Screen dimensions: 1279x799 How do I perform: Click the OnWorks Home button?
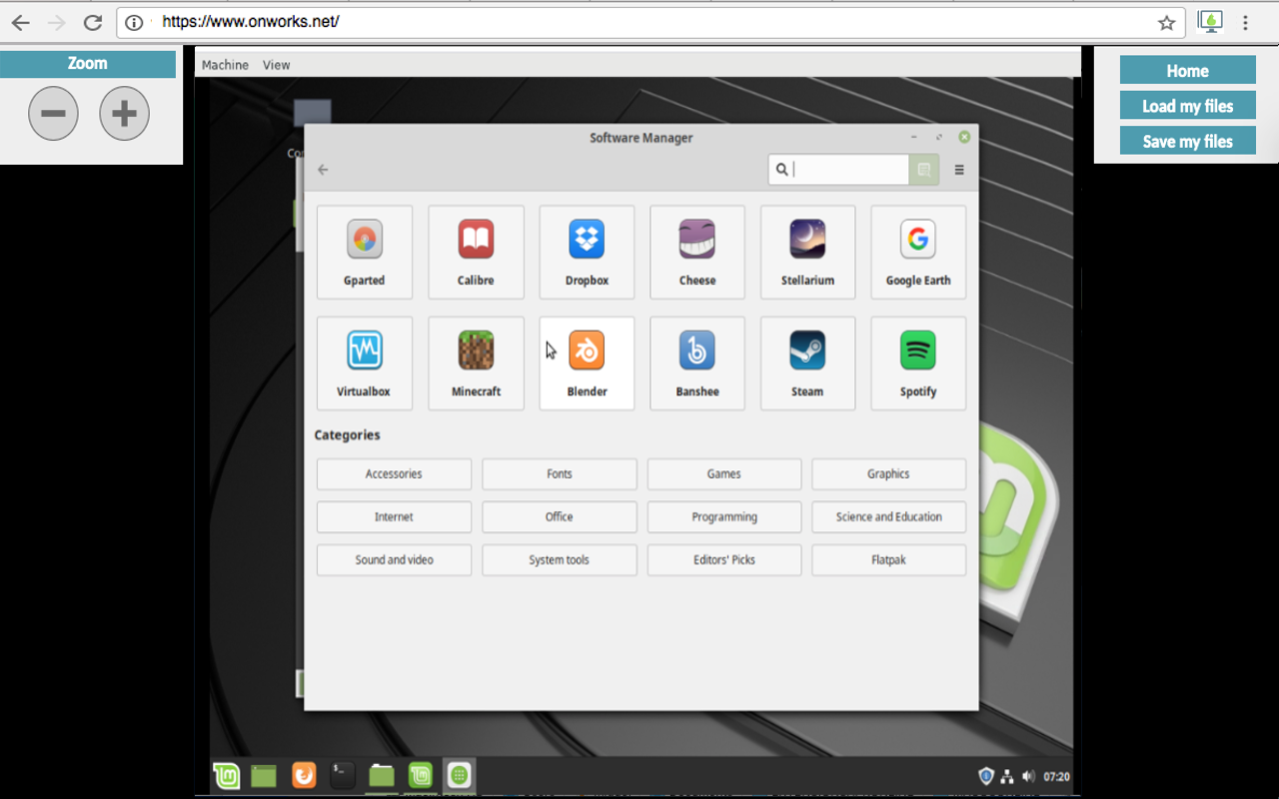pyautogui.click(x=1187, y=70)
